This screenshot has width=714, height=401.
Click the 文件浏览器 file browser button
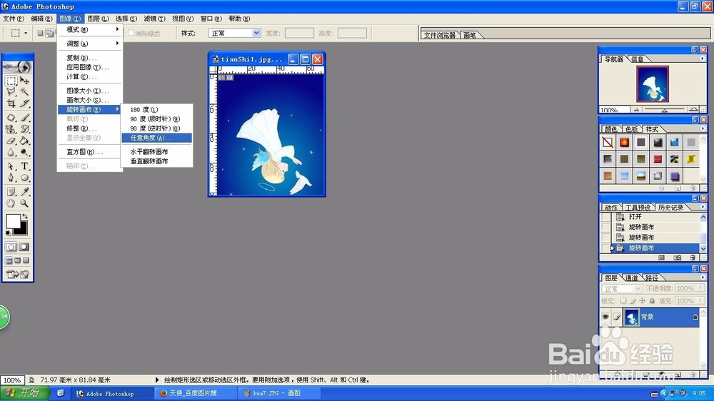pyautogui.click(x=439, y=35)
